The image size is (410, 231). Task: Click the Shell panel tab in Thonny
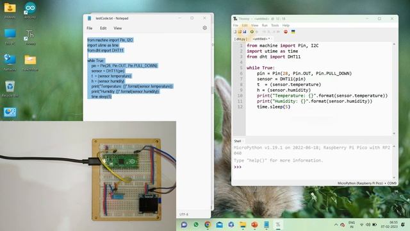point(238,141)
